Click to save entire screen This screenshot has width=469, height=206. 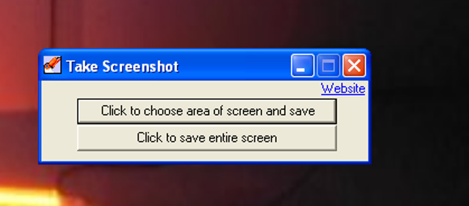coord(207,138)
